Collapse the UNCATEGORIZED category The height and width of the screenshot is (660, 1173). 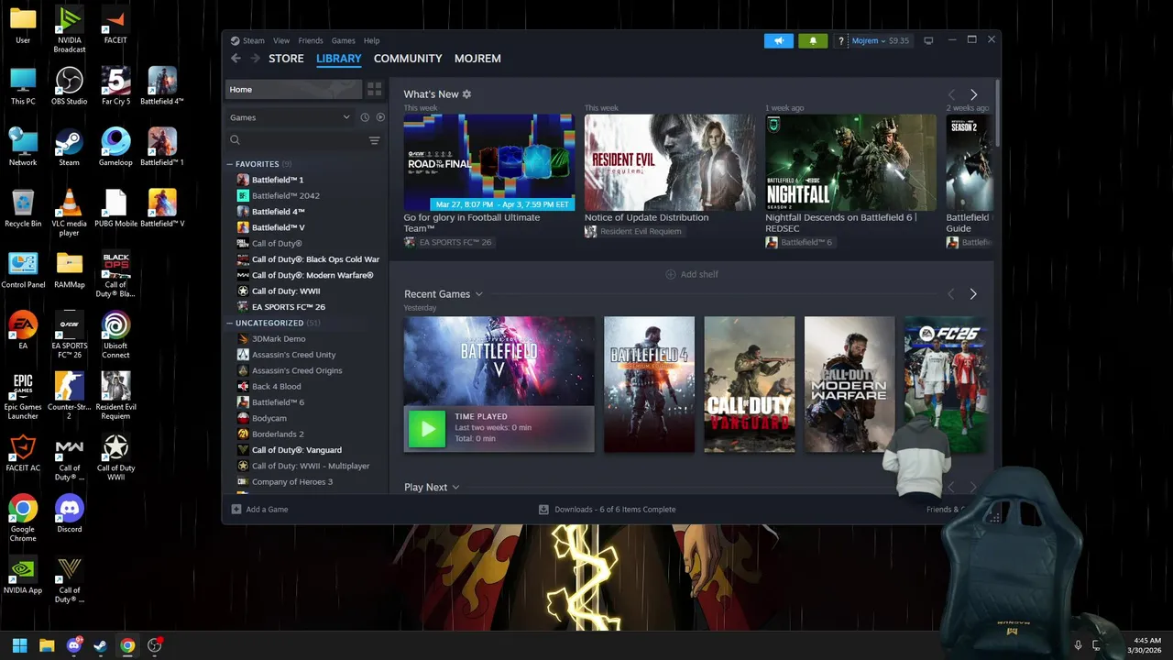click(230, 323)
